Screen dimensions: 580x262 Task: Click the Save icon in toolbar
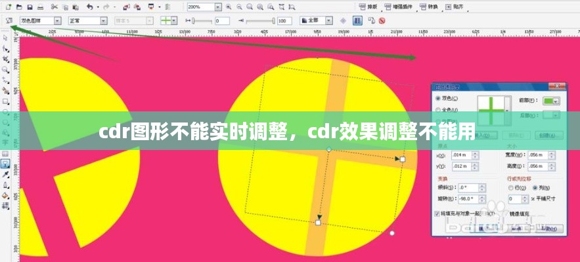(x=31, y=7)
